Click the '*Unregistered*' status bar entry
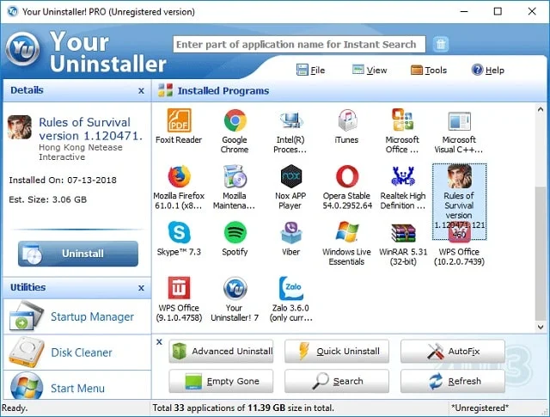Image resolution: width=550 pixels, height=417 pixels. 480,408
